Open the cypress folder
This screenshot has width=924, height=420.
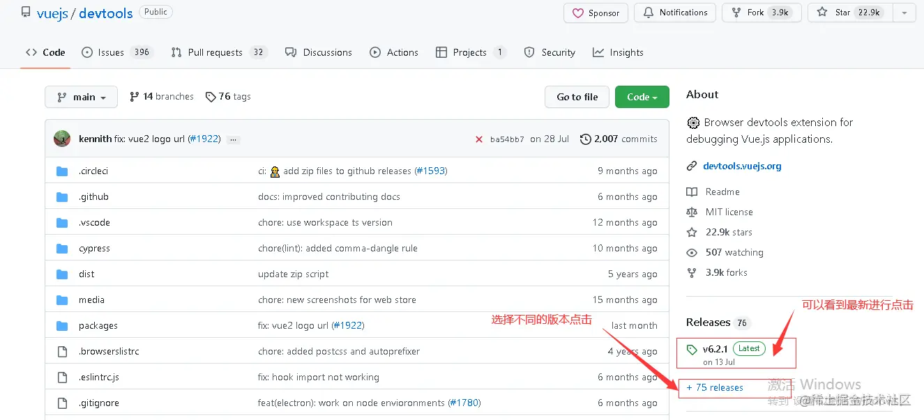[94, 248]
